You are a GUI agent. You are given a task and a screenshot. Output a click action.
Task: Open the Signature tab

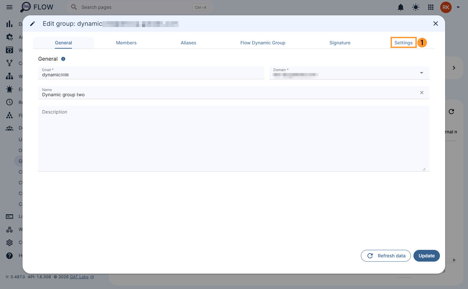[340, 43]
